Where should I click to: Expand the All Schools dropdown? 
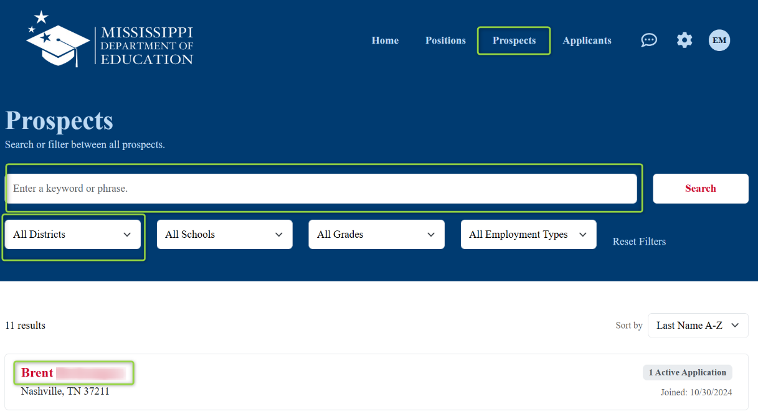coord(224,234)
